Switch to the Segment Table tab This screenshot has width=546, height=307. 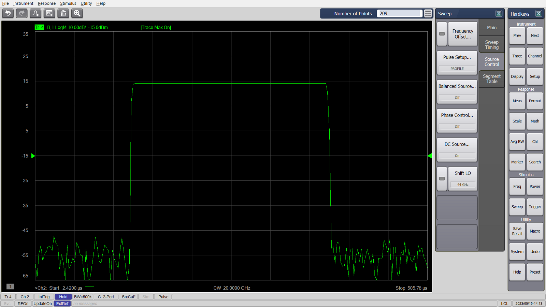point(491,79)
